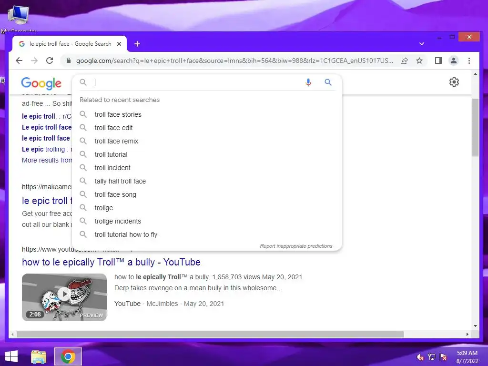Screen dimensions: 488x366
Task: Open 'how to le epically Troll a bully' result
Action: point(111,262)
